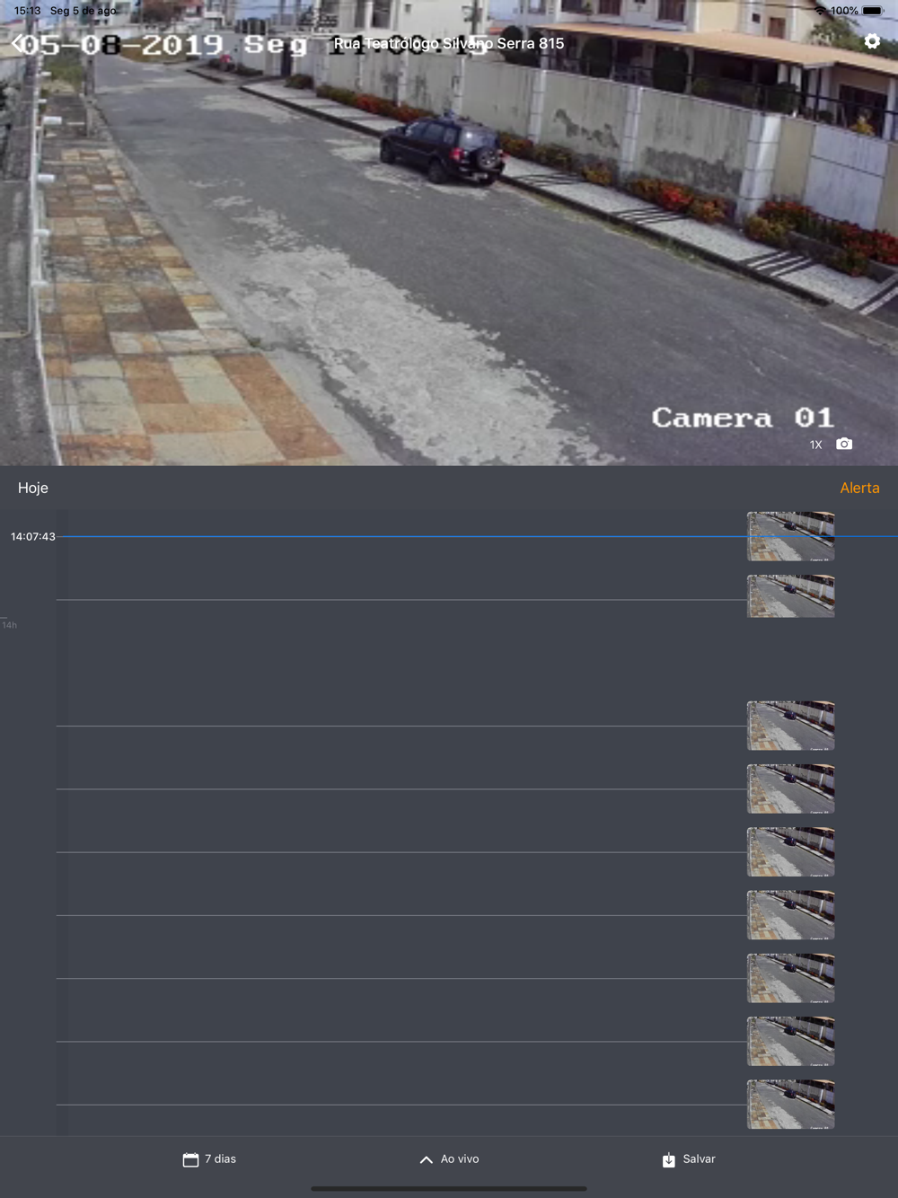The image size is (898, 1198).
Task: Open the Alerta filter
Action: pos(859,488)
